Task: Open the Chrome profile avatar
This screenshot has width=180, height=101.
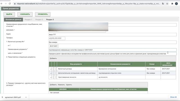Action: (176, 4)
